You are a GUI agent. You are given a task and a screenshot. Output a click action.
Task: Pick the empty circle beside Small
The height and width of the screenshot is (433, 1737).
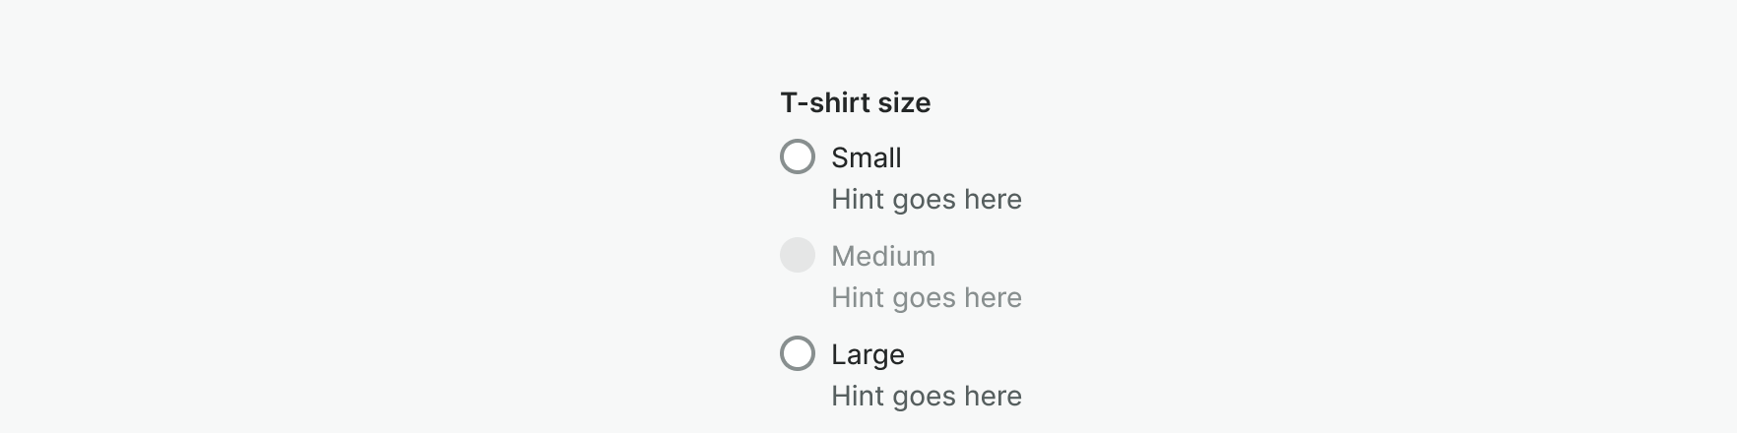point(798,156)
